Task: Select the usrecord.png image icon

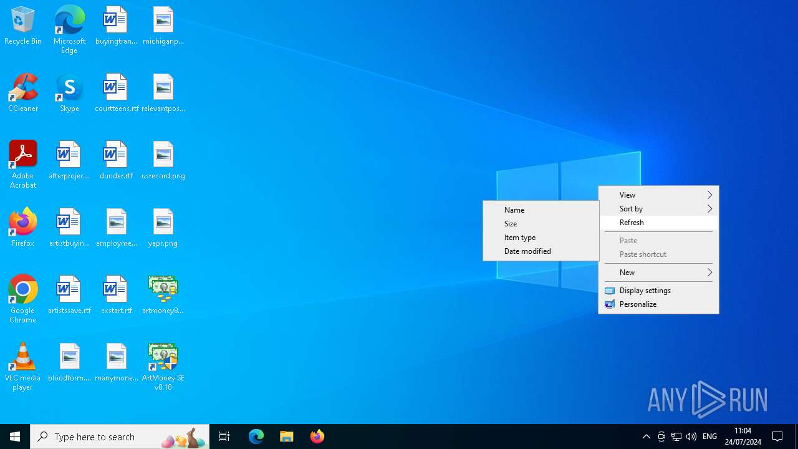Action: coord(163,161)
